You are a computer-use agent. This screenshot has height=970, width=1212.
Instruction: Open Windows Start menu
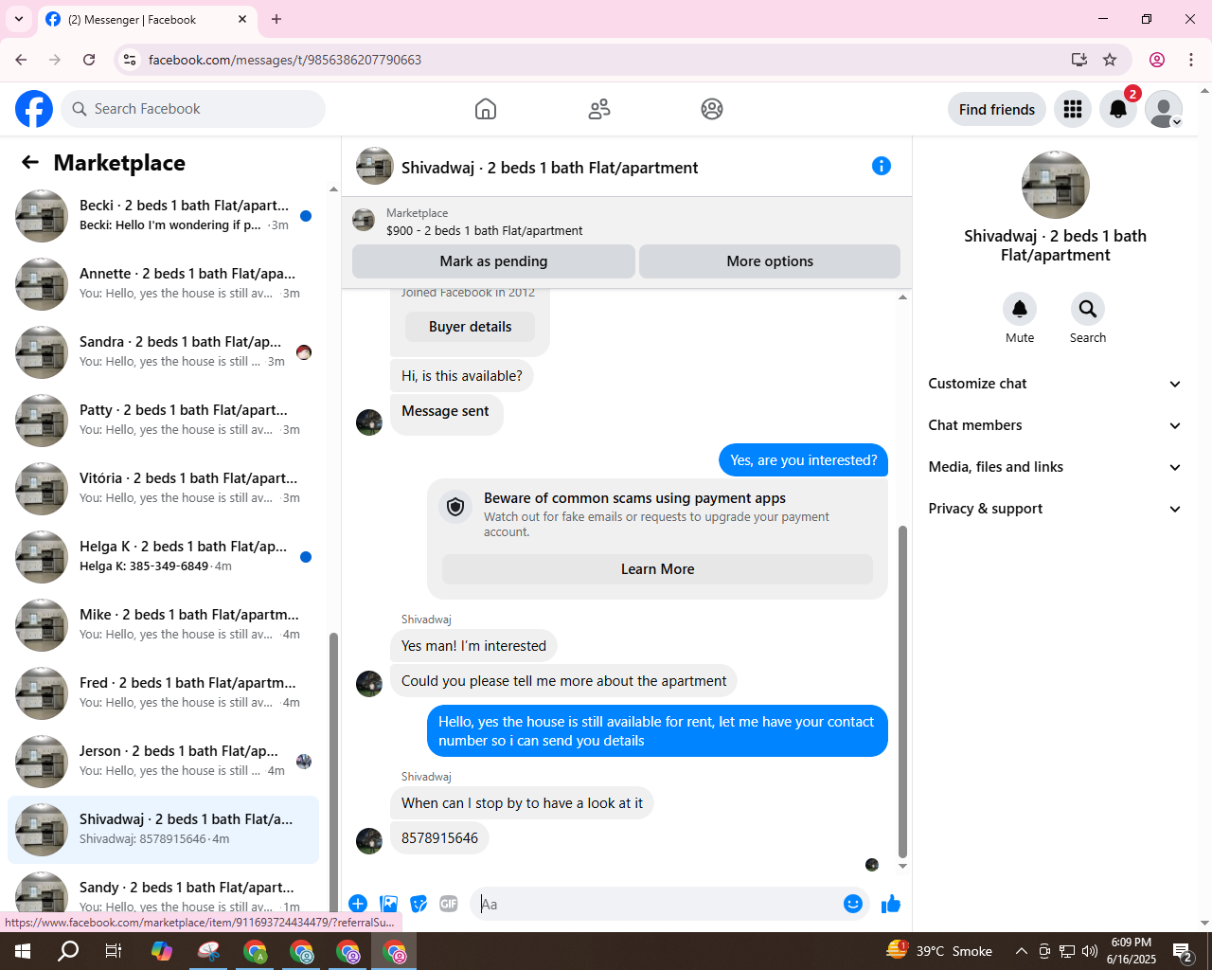point(23,951)
